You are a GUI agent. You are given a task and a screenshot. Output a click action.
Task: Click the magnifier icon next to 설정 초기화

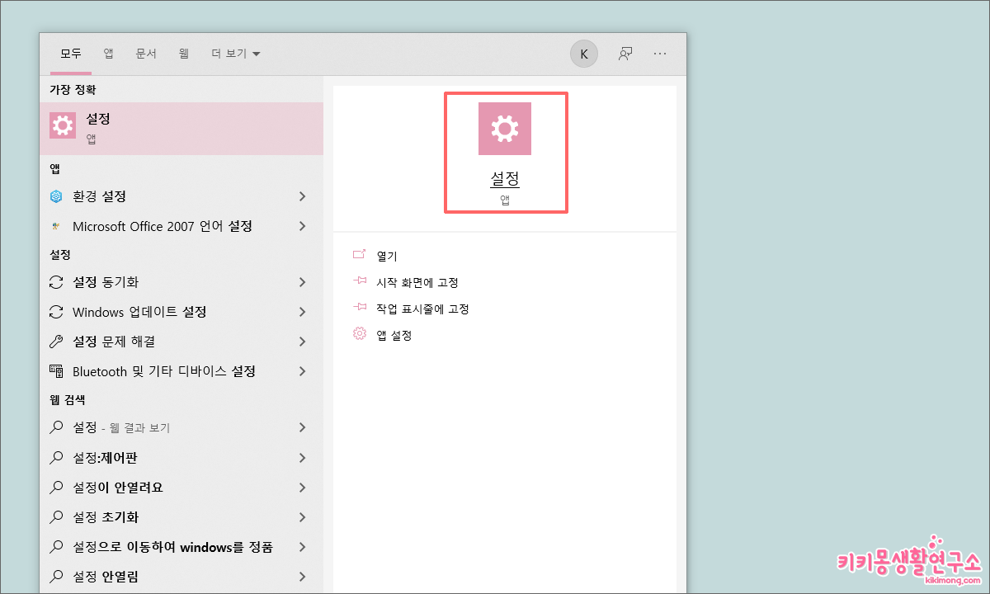(x=56, y=517)
